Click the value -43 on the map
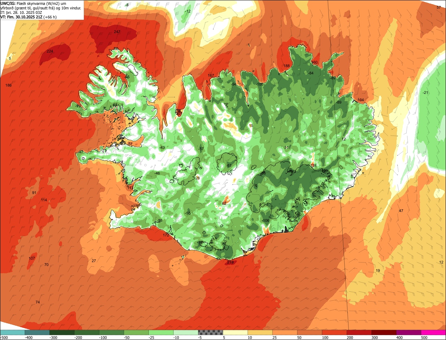 (x=162, y=147)
